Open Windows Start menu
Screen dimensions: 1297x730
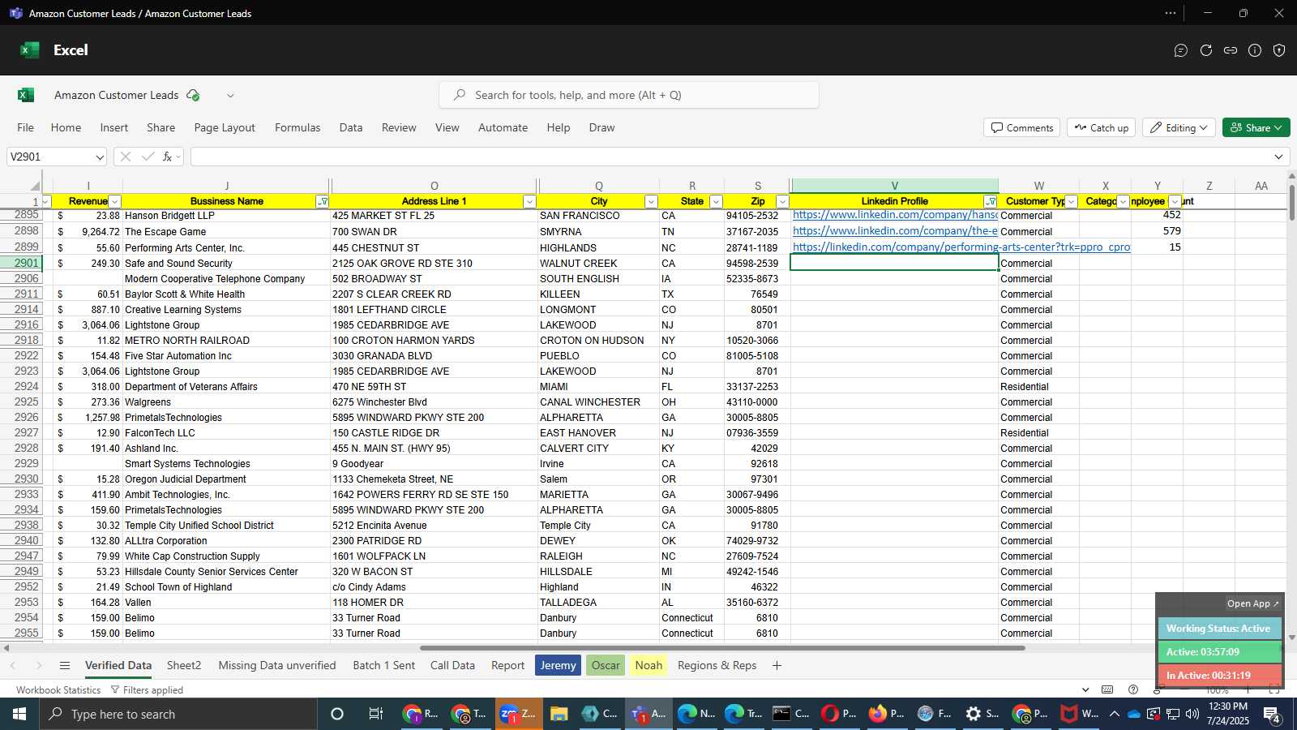(x=19, y=714)
